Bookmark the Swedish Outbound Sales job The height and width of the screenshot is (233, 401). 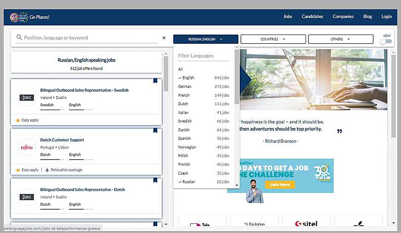[155, 81]
